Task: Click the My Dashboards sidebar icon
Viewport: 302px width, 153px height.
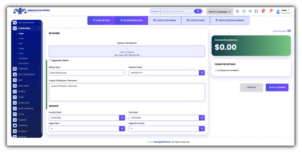Action: tap(15, 23)
